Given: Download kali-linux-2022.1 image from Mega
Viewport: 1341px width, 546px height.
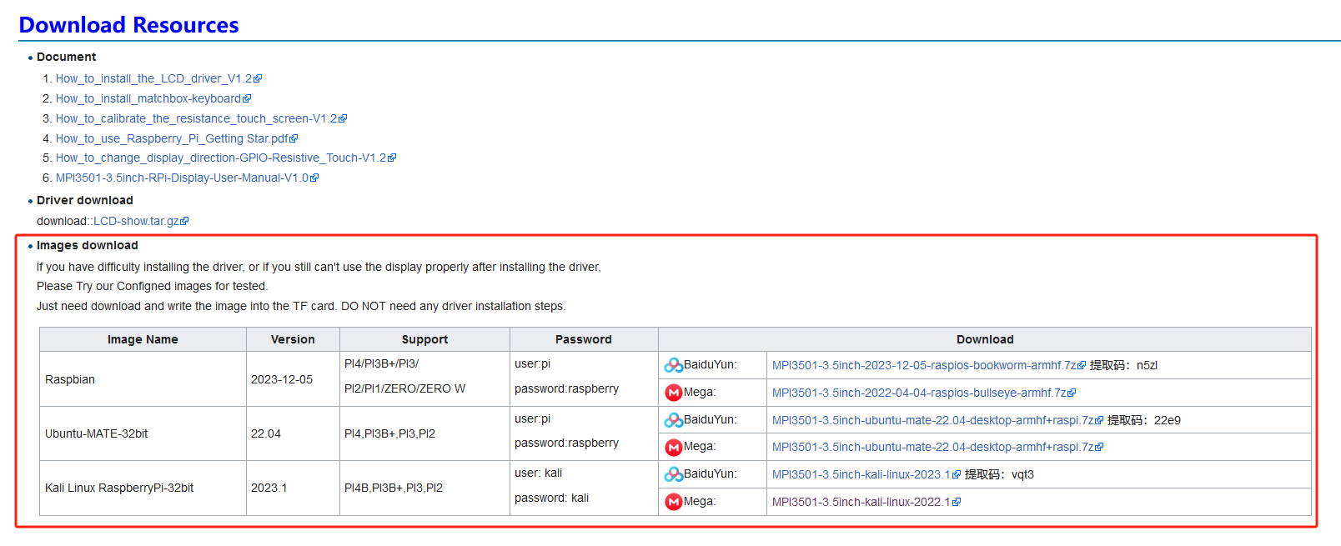Looking at the screenshot, I should point(861,502).
